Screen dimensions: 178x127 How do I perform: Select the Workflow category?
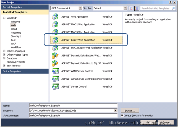16,47
